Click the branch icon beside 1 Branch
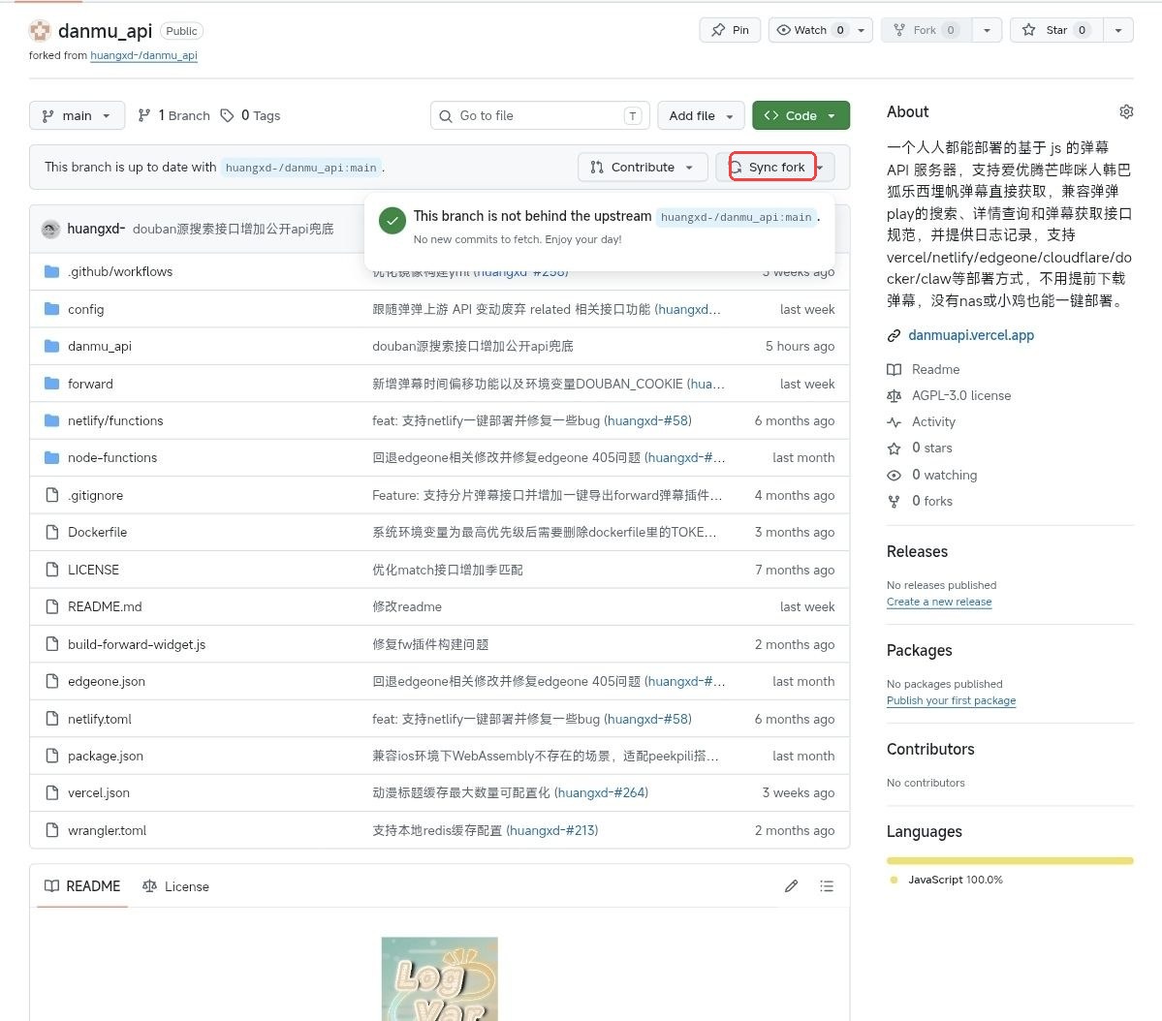Viewport: 1162px width, 1021px height. coord(143,115)
